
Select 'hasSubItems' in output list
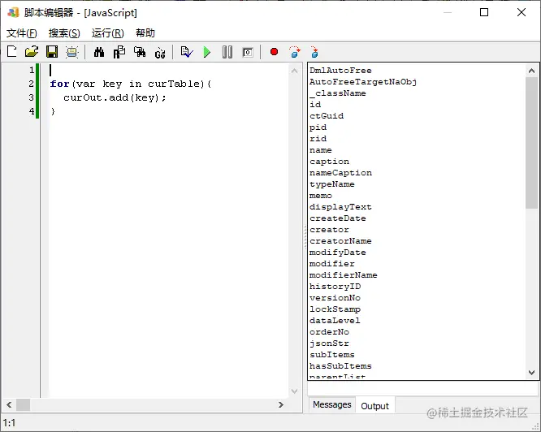click(340, 366)
